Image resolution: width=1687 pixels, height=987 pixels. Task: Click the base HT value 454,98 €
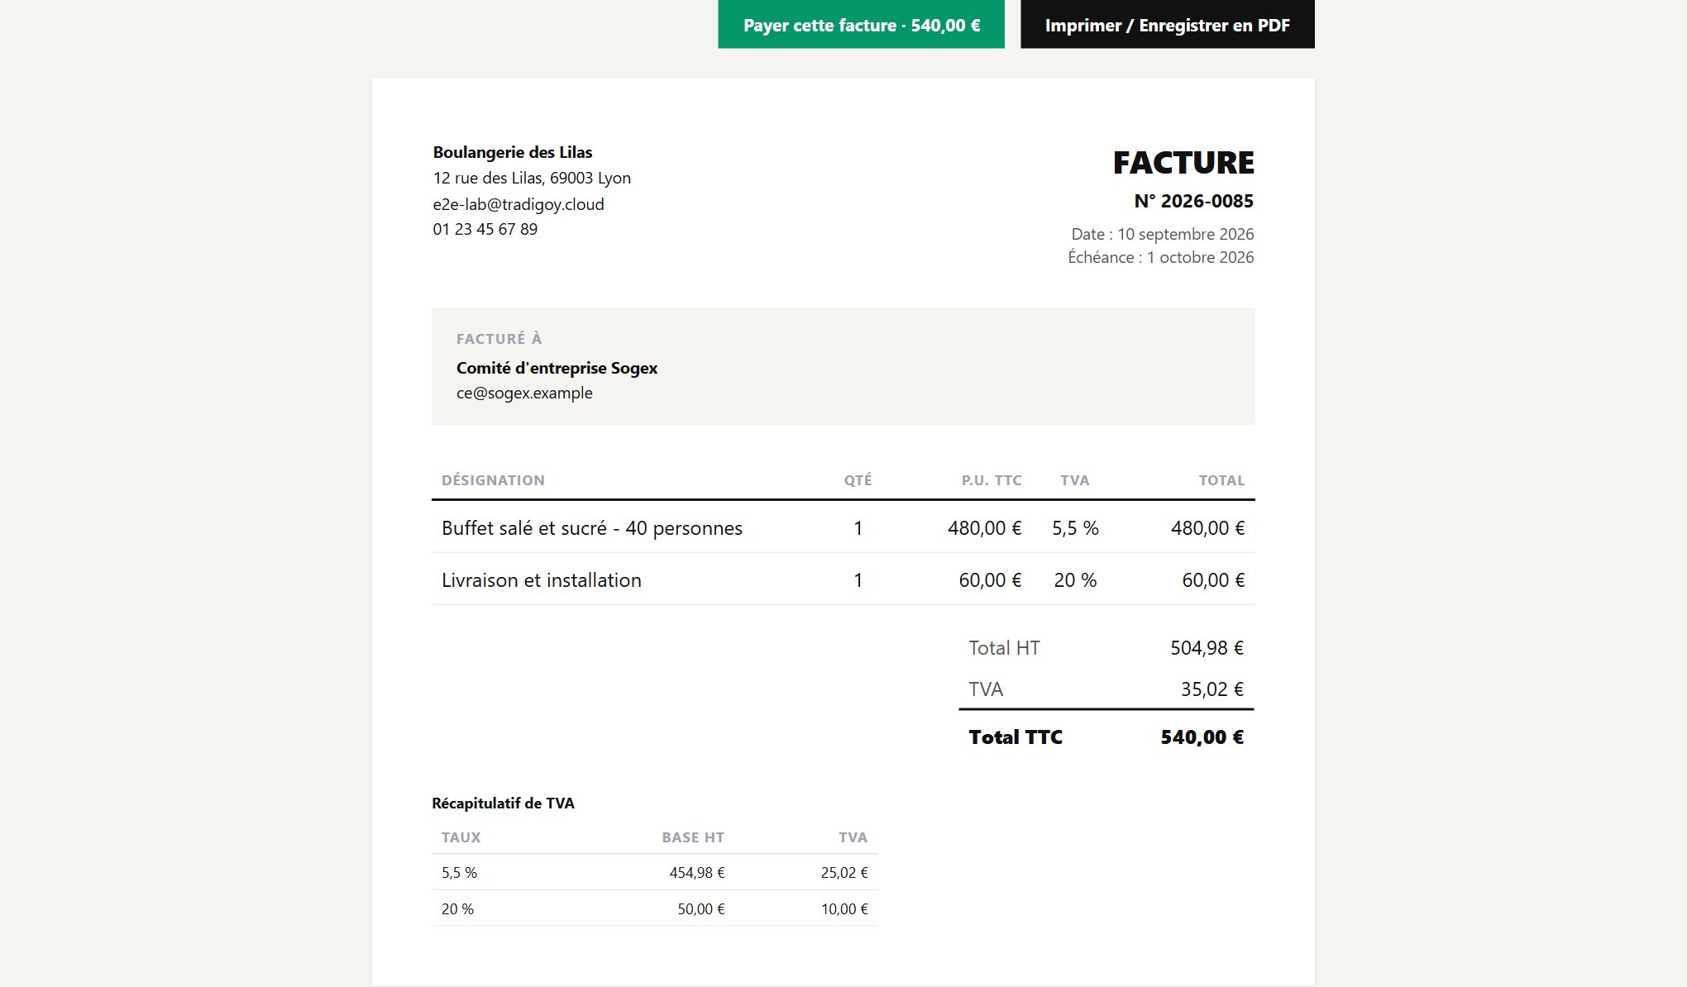(697, 873)
